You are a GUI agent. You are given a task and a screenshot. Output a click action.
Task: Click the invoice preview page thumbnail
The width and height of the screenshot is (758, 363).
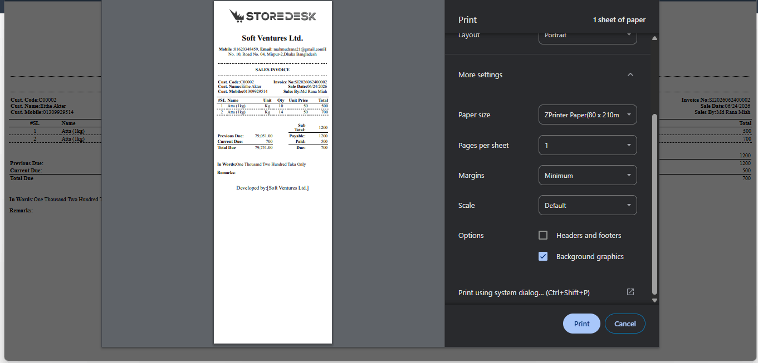click(273, 172)
